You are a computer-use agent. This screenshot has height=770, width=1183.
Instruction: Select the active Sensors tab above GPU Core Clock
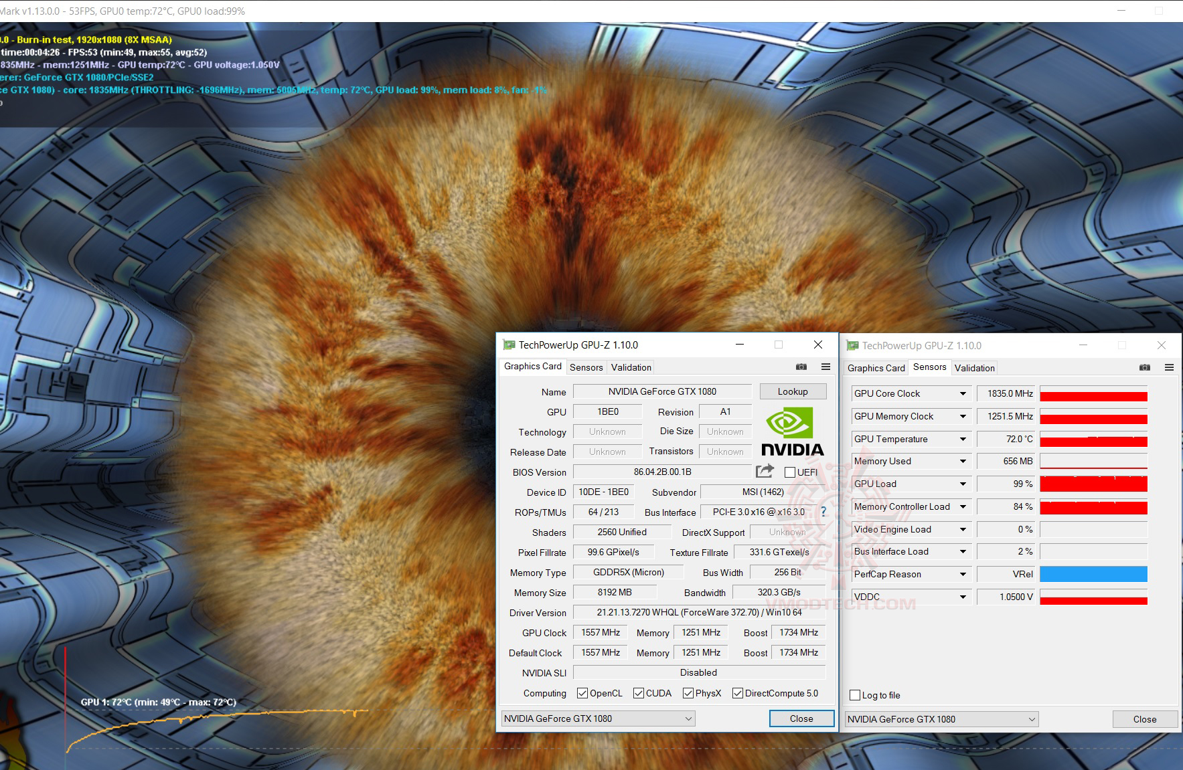(930, 367)
